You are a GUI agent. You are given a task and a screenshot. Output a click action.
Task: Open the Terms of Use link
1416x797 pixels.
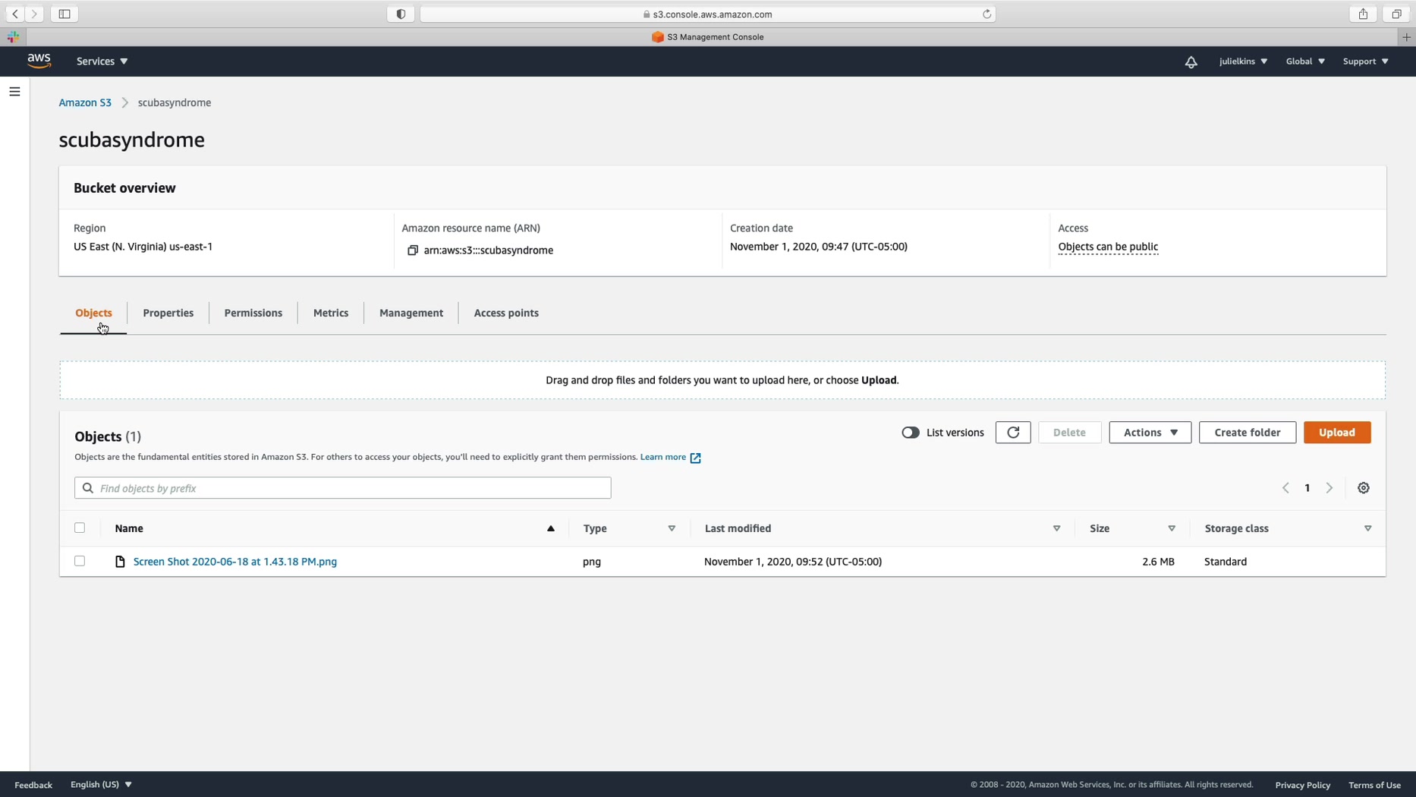1375,785
